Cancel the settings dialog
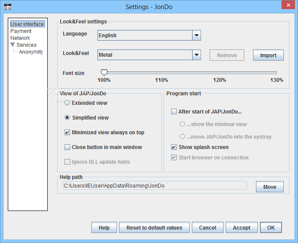Screen dimensions: 298x243 pos(207,227)
